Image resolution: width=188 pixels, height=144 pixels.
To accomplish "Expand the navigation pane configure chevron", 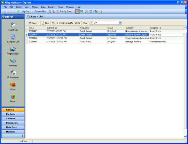I will [x=22, y=136].
